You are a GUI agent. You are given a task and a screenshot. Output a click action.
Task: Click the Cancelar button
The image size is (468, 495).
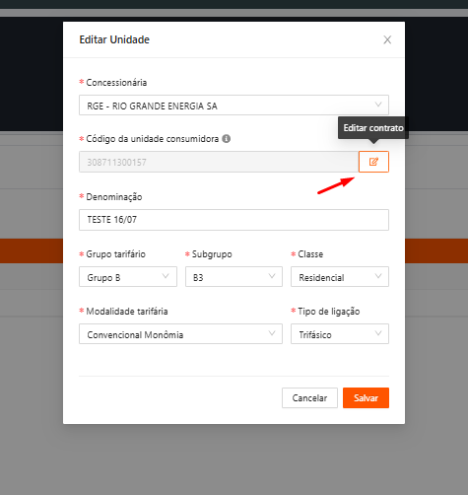tap(309, 398)
